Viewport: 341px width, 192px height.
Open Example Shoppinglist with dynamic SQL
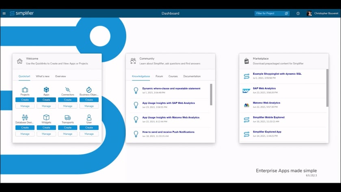tap(277, 74)
